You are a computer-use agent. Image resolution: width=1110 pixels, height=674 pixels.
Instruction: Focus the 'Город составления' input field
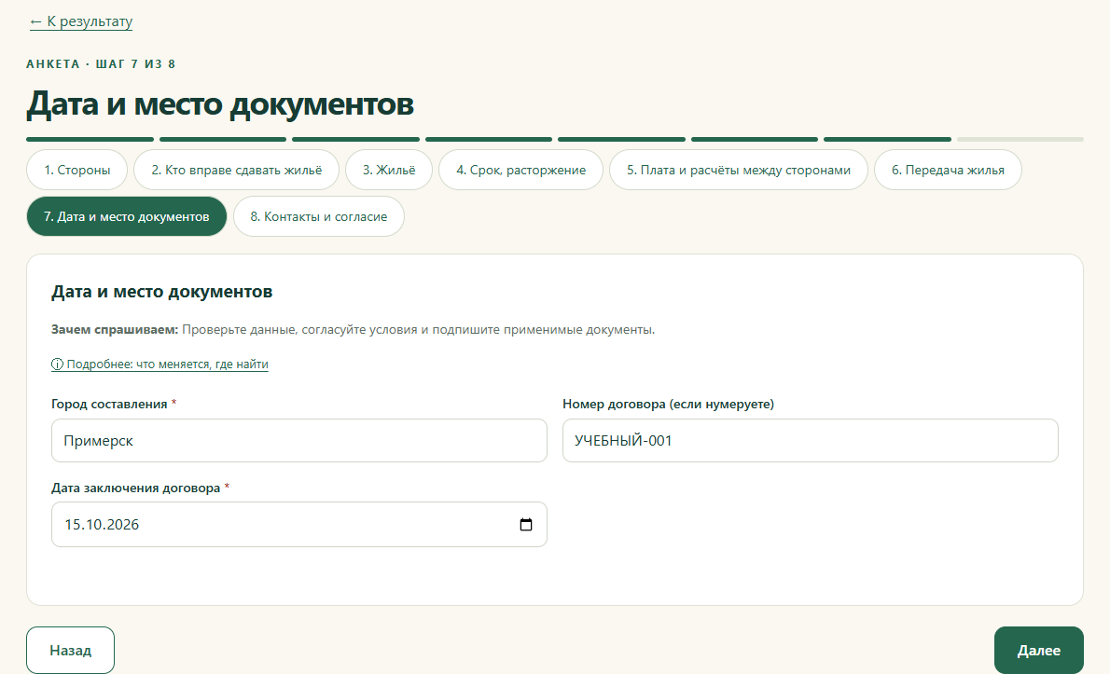[298, 441]
